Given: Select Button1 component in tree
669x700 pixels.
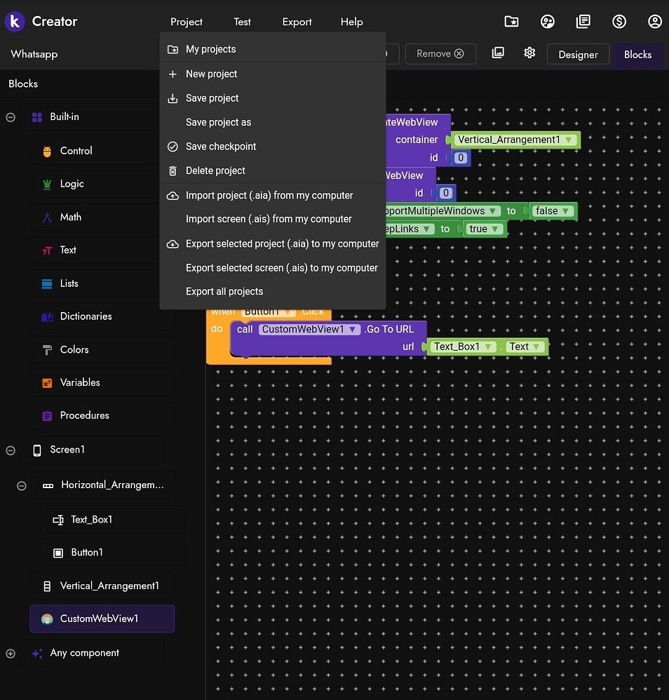Looking at the screenshot, I should pos(112,553).
